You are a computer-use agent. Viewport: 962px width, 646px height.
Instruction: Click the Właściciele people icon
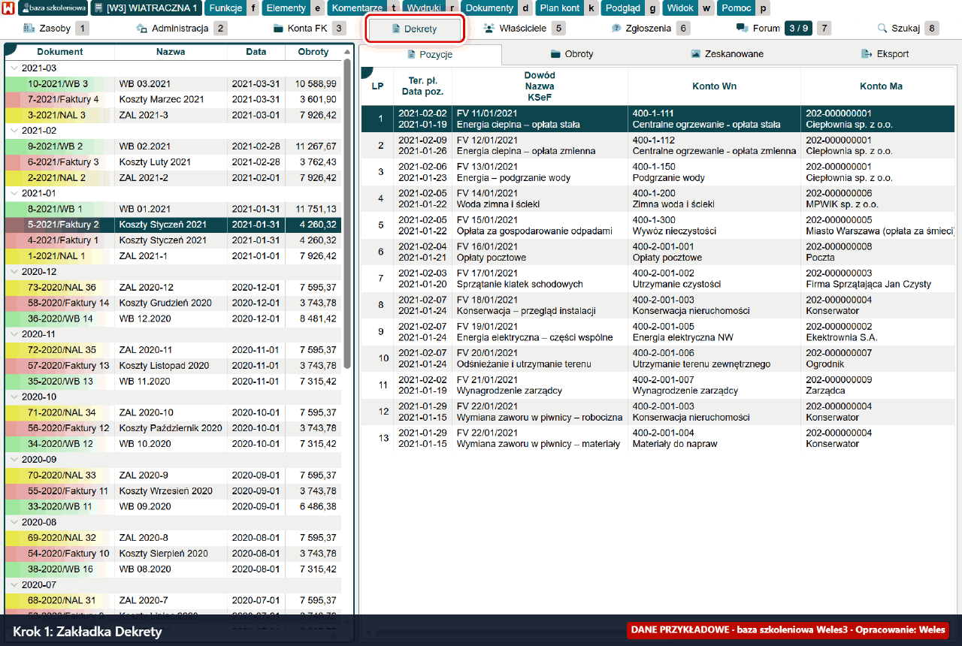pos(489,29)
